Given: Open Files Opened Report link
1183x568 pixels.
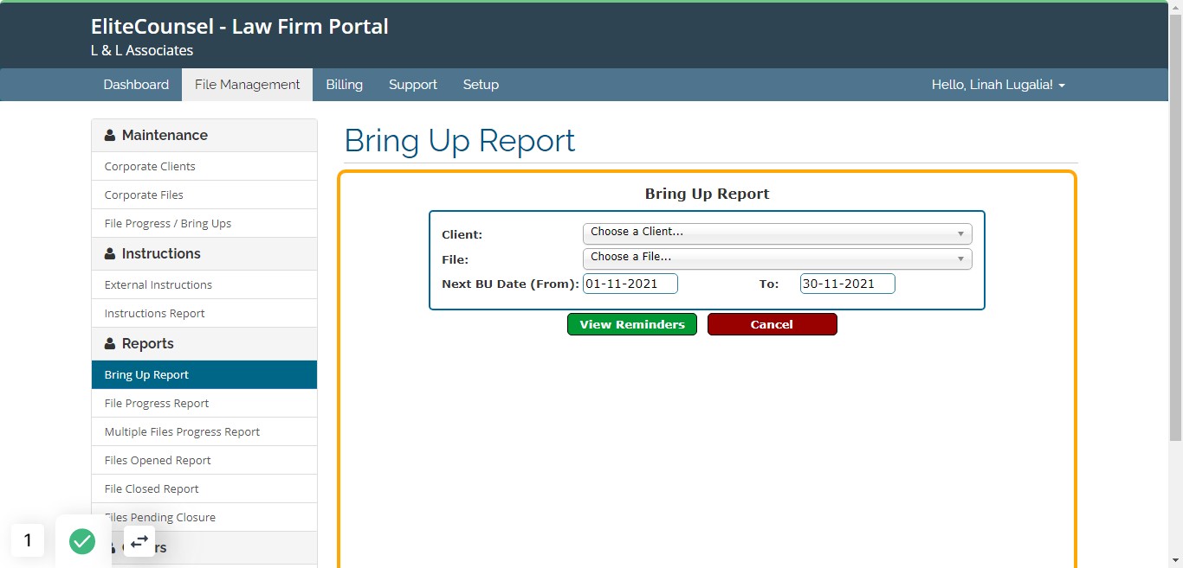Looking at the screenshot, I should (x=204, y=460).
